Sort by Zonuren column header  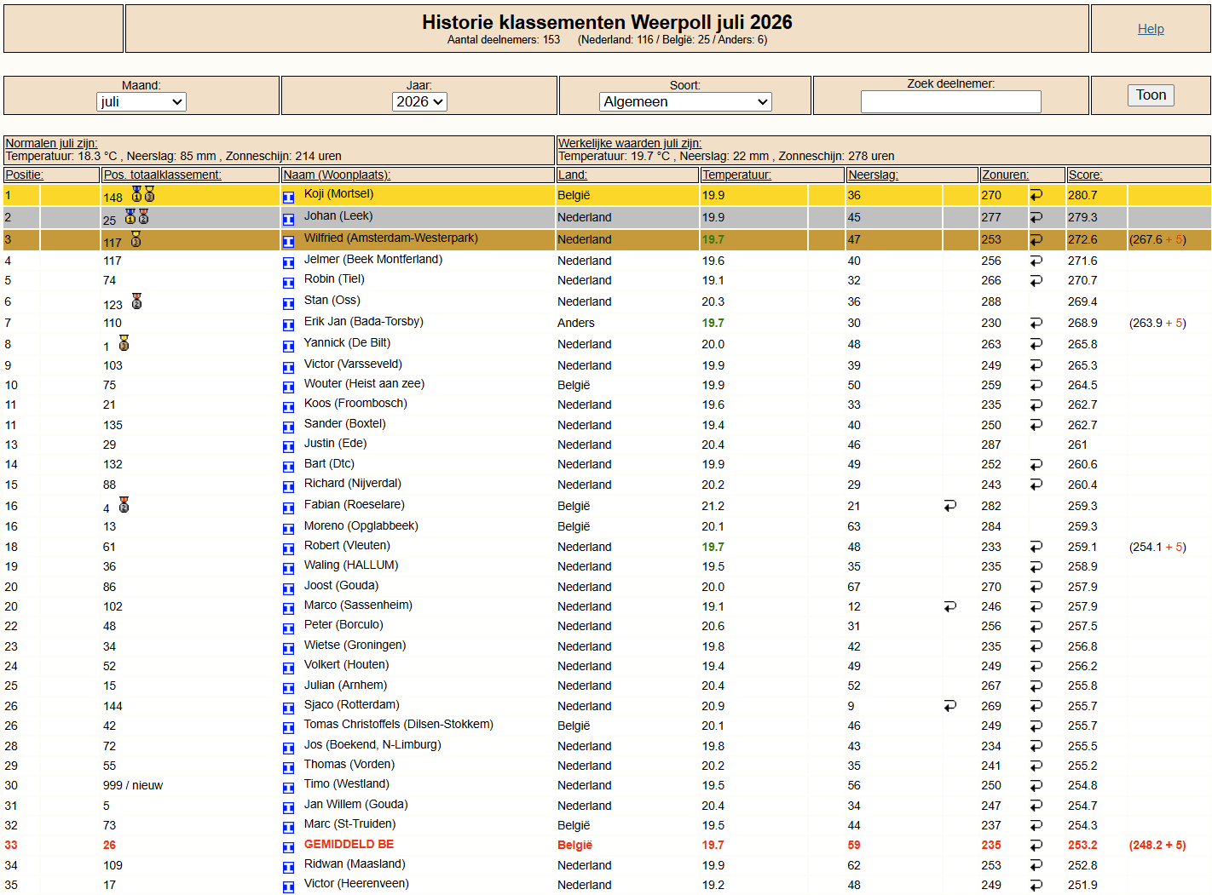click(1005, 175)
